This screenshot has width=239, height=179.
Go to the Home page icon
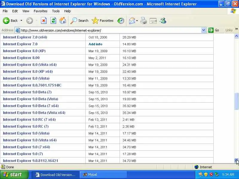pyautogui.click(x=63, y=21)
